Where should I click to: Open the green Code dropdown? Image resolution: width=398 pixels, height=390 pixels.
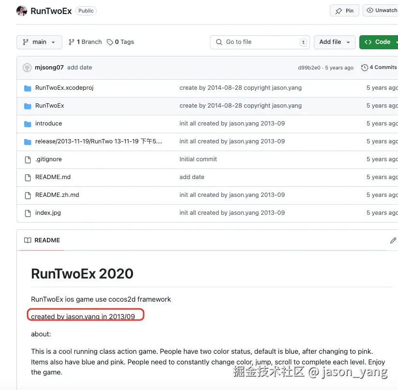click(x=379, y=42)
